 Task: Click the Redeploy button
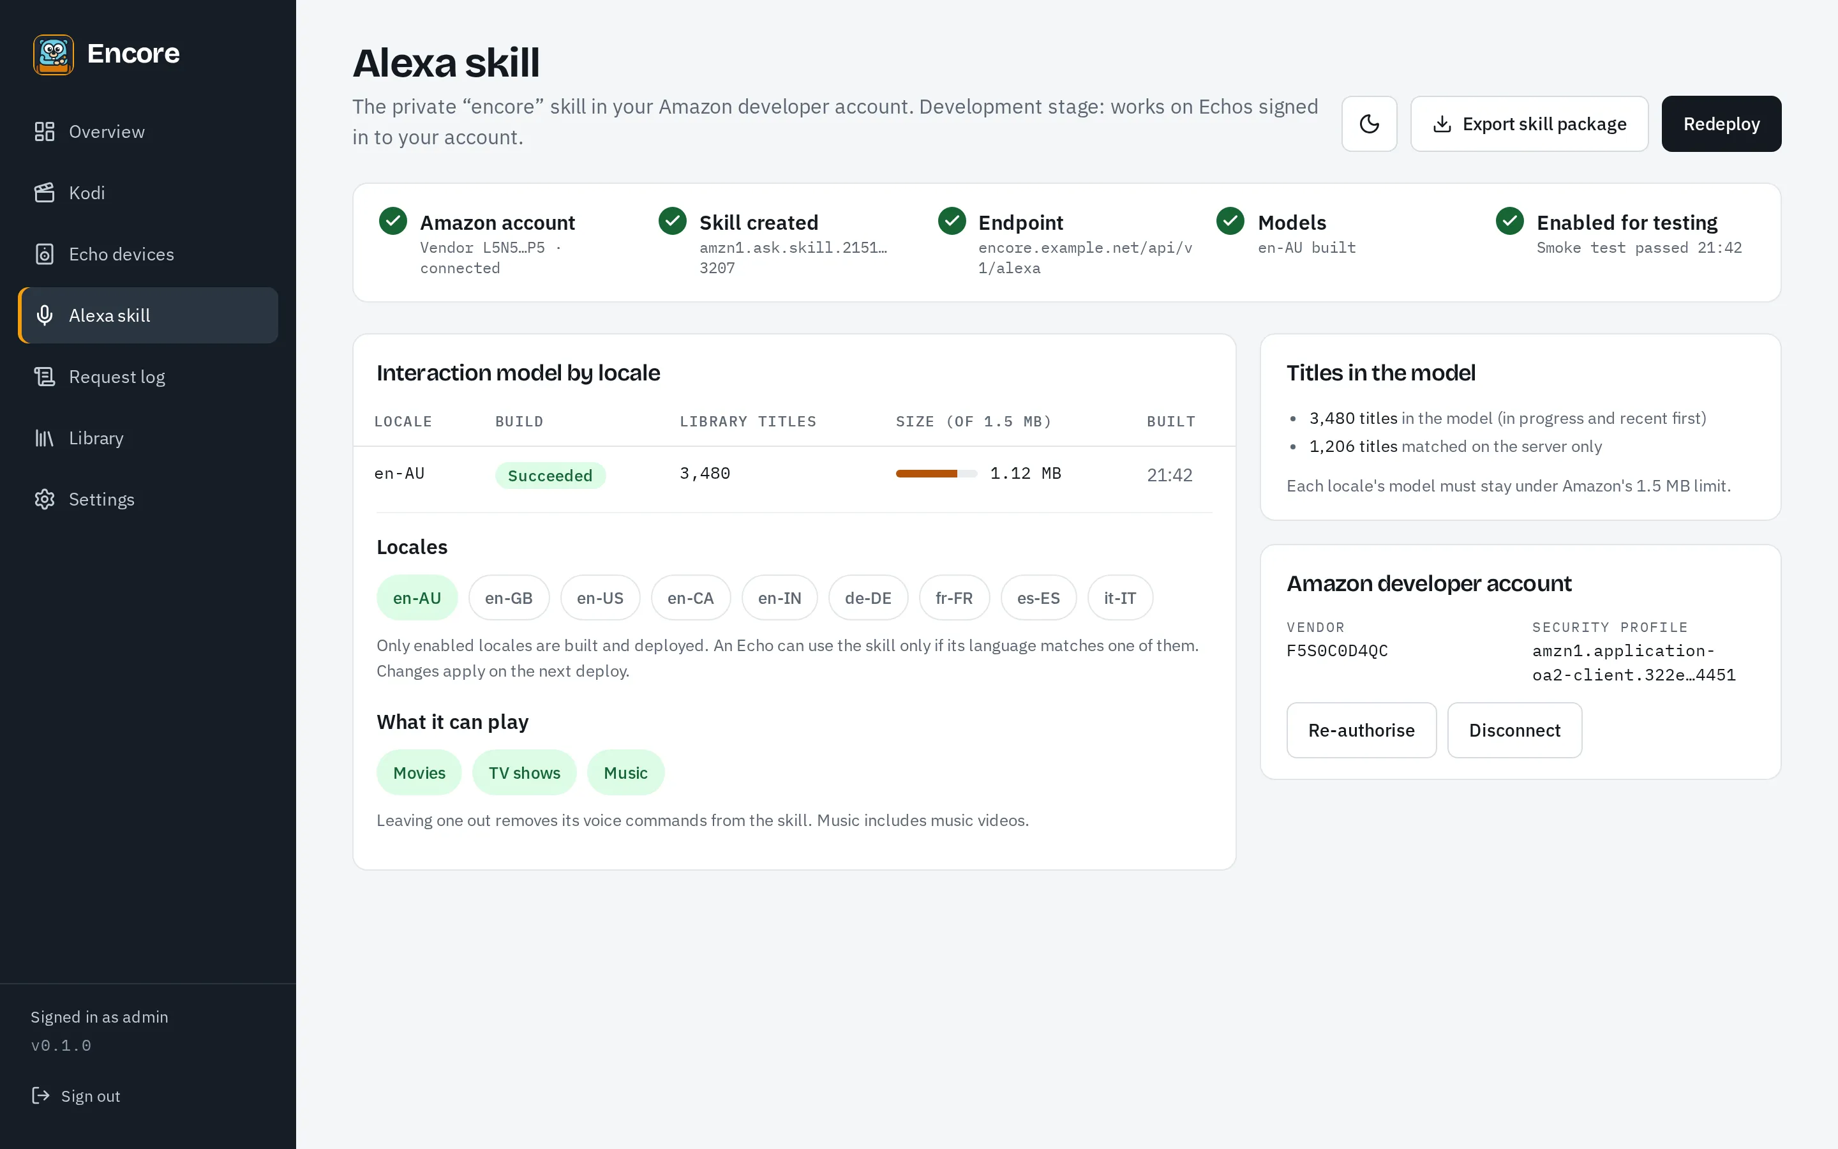(1721, 124)
